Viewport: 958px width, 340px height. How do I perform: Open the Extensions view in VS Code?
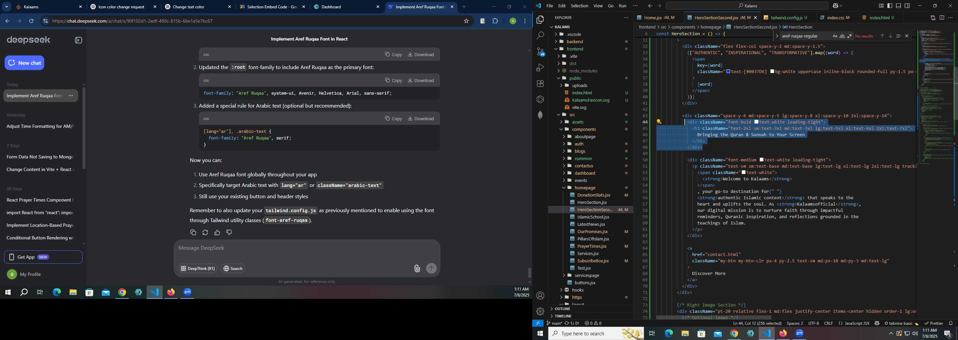540,84
